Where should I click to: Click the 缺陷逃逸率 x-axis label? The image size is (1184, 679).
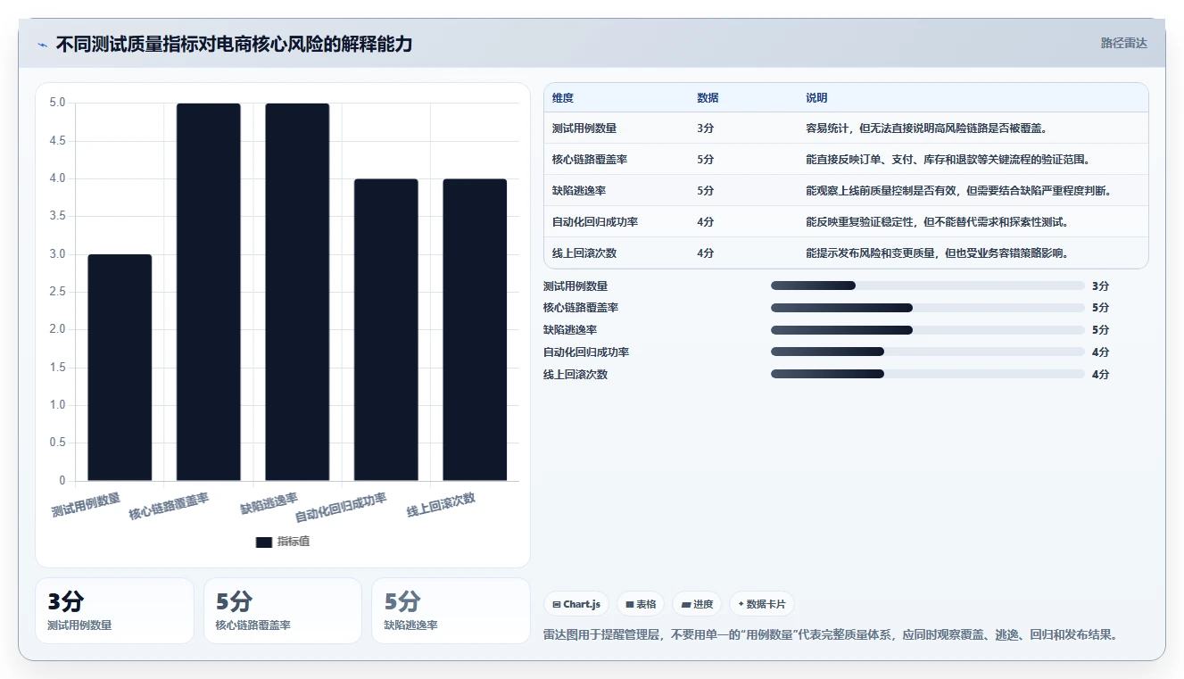(x=269, y=503)
